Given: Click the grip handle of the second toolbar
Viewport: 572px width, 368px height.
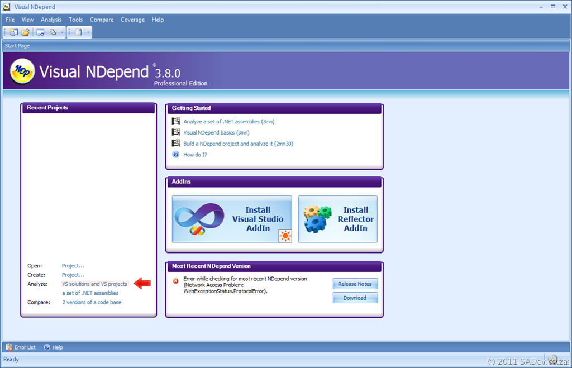Looking at the screenshot, I should pos(69,32).
